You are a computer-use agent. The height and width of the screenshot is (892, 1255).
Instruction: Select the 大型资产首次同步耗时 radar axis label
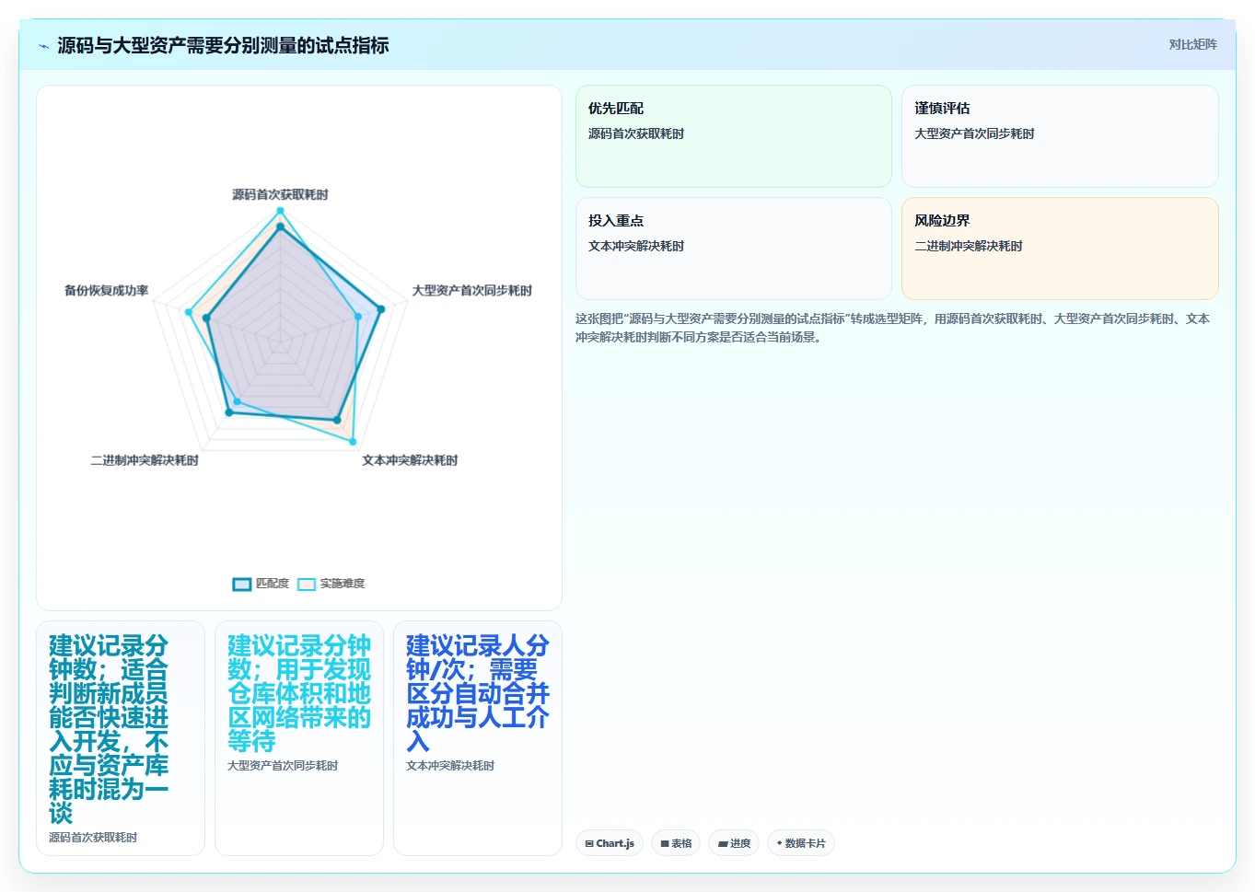pyautogui.click(x=471, y=290)
